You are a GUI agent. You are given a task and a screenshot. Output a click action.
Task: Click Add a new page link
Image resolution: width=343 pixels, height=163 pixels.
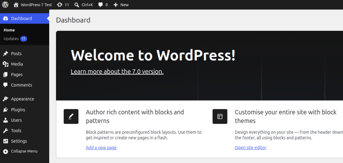pos(101,148)
